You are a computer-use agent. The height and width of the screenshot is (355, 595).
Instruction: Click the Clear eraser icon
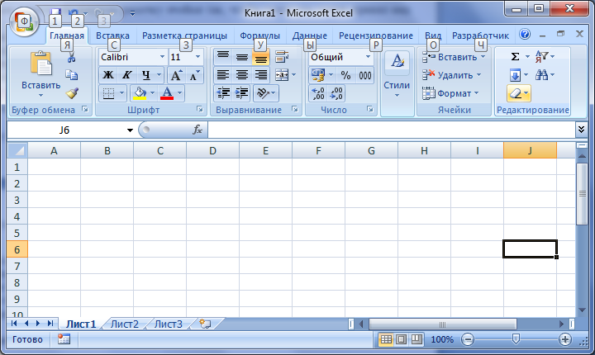[515, 93]
